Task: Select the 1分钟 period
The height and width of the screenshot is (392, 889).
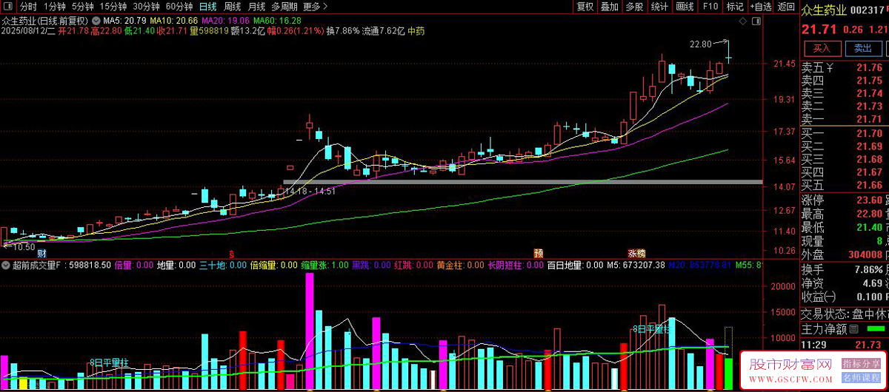Action: [x=54, y=7]
